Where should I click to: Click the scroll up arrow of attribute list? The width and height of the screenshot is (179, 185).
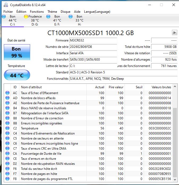click(175, 87)
